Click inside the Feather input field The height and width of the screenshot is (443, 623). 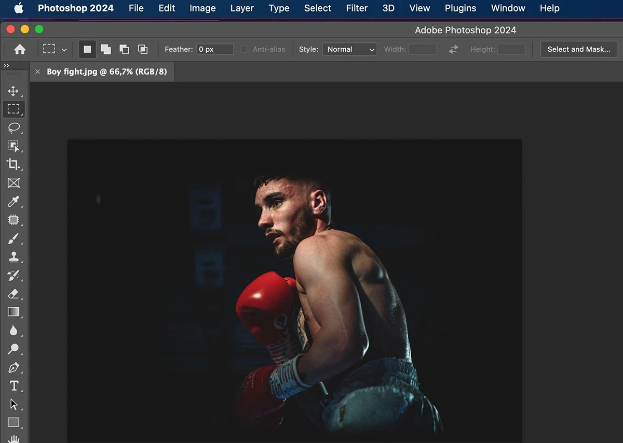(x=215, y=49)
